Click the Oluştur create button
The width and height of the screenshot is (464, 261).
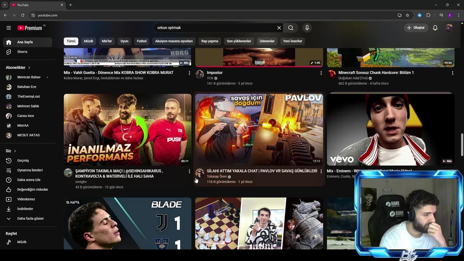coord(416,28)
